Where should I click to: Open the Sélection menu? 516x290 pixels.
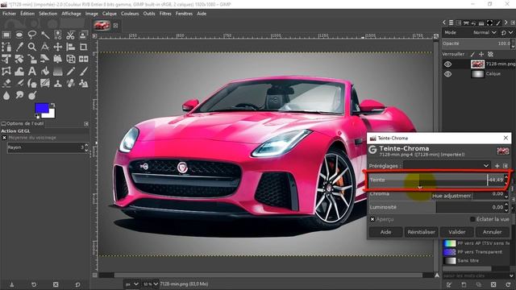click(48, 14)
